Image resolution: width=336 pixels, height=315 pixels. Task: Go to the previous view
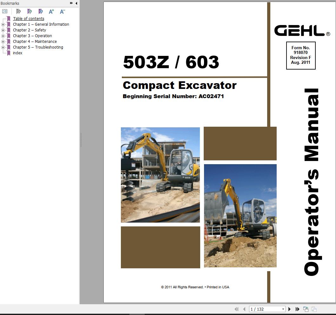tap(306, 309)
